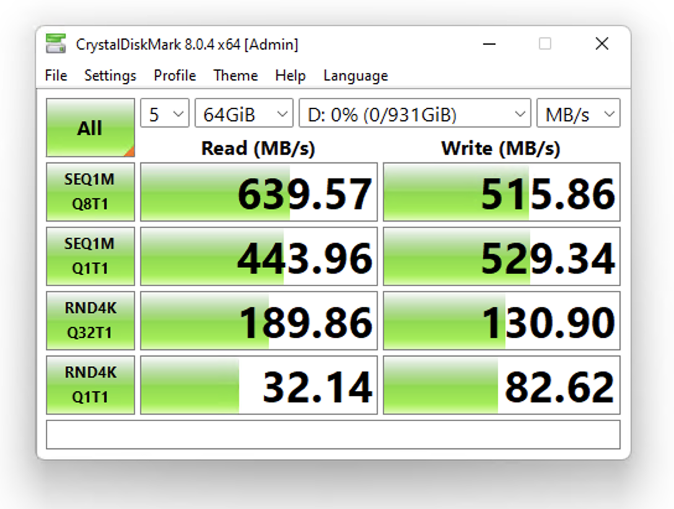Click the SEQ1M Q8T1 read result 639.57
The image size is (674, 509).
pos(259,193)
